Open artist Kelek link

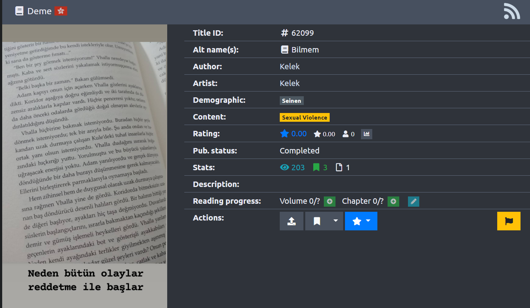(290, 83)
